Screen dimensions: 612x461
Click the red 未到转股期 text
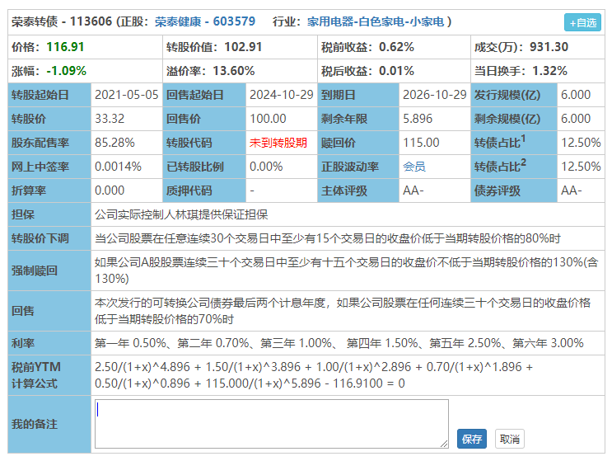coord(278,143)
